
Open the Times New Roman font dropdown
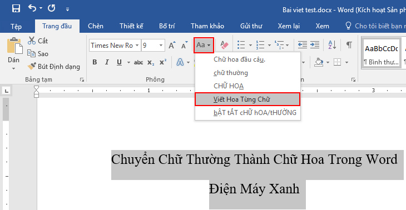tap(115, 46)
